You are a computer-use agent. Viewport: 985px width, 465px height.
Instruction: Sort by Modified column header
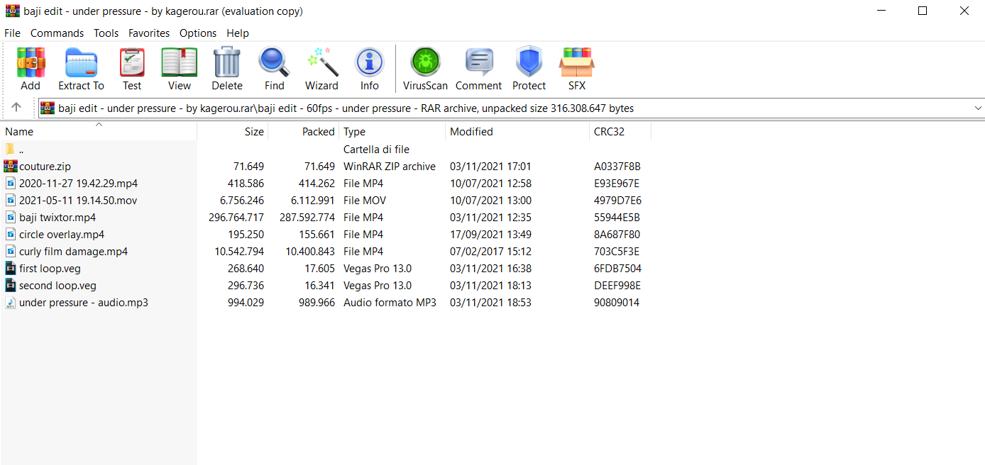(x=517, y=132)
